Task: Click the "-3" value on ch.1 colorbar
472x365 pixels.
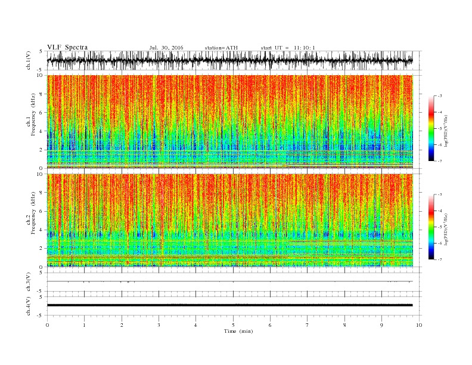Action: click(439, 96)
